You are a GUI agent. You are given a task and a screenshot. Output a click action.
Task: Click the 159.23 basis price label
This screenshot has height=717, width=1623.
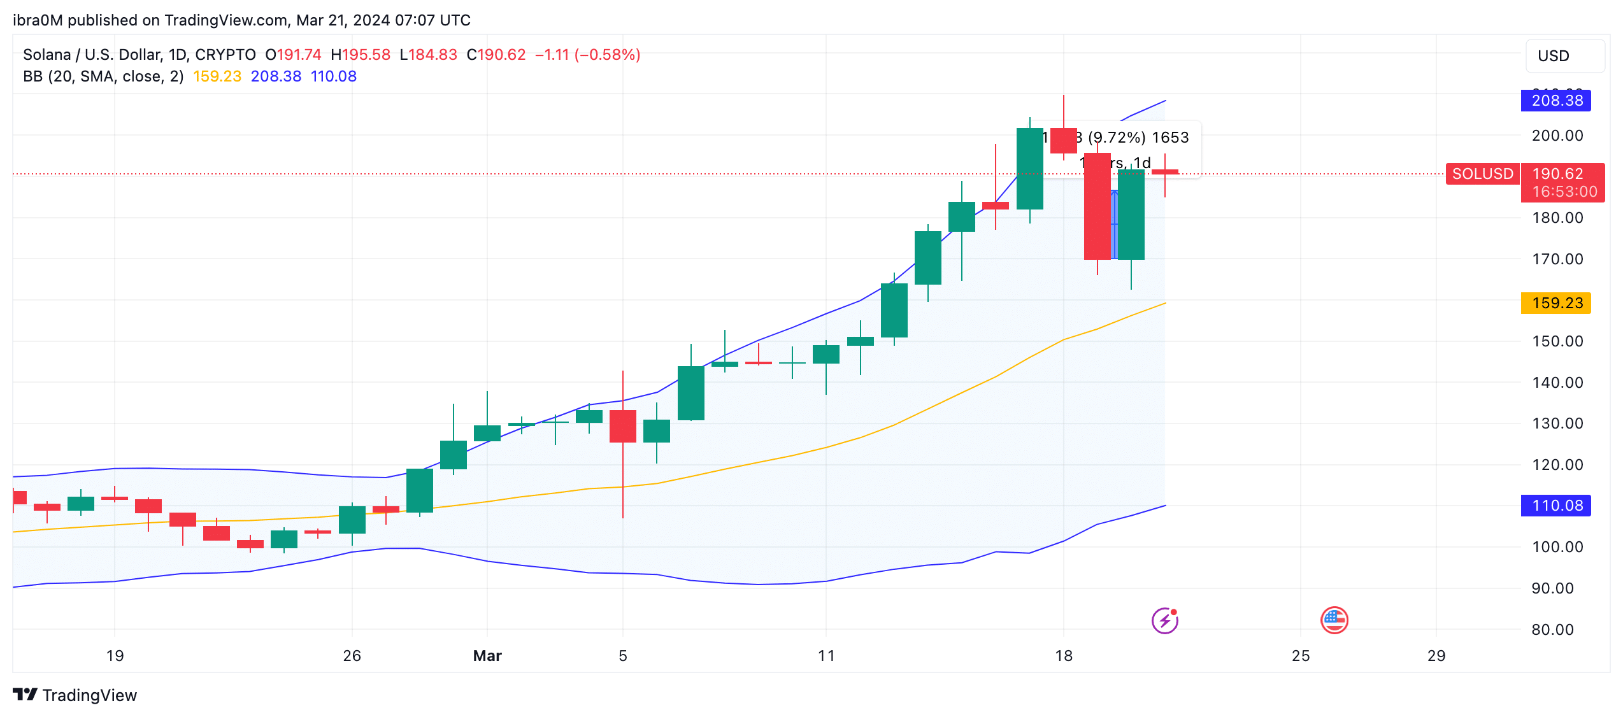click(1555, 303)
